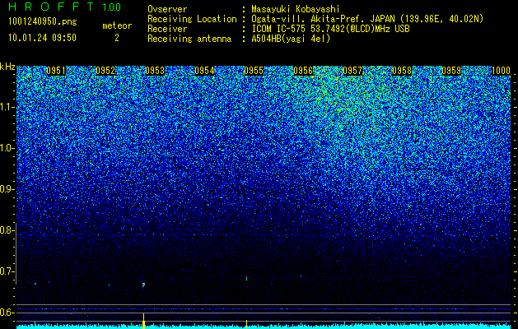Click the 1.0 kHz axis label
518x329 pixels.
click(7, 149)
